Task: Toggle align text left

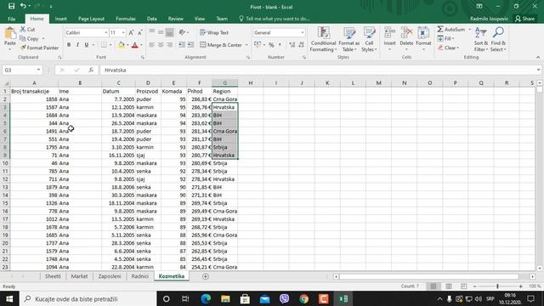Action: click(x=151, y=45)
